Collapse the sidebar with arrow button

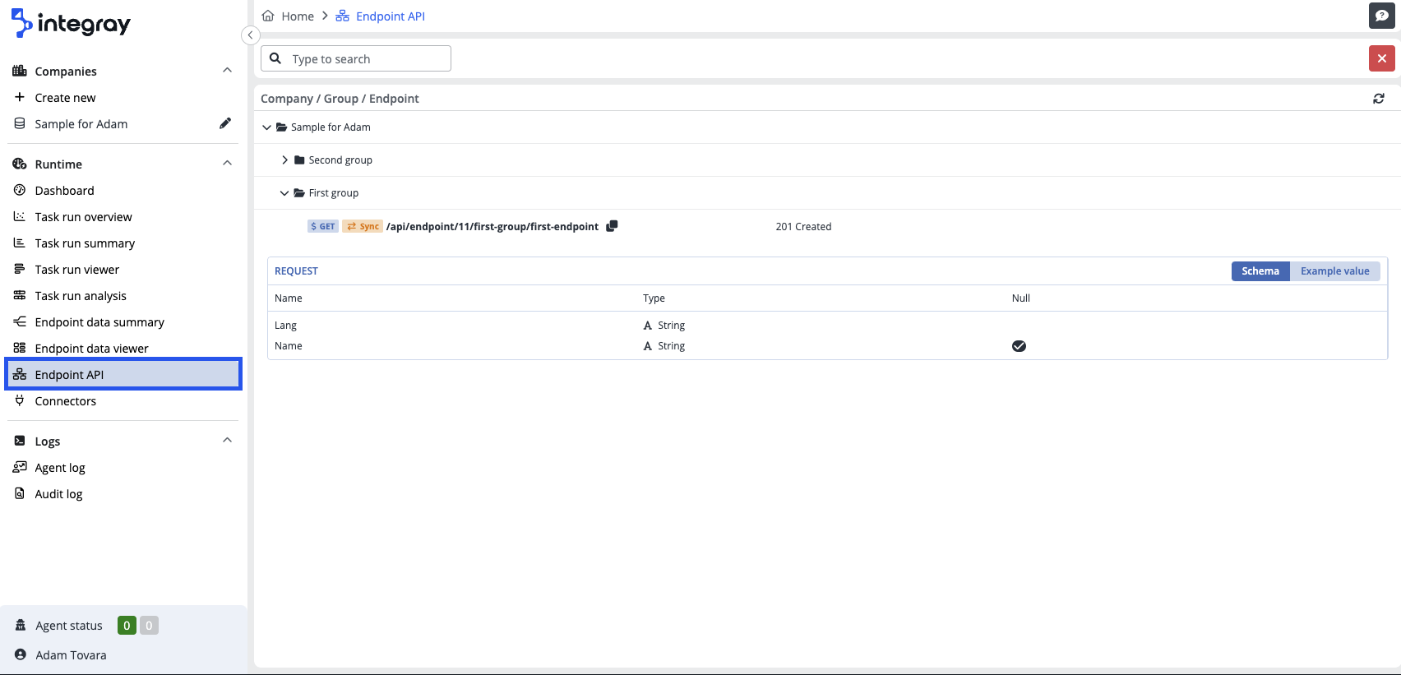tap(251, 35)
